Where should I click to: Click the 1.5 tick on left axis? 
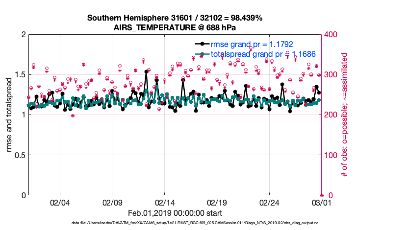[x=19, y=75]
